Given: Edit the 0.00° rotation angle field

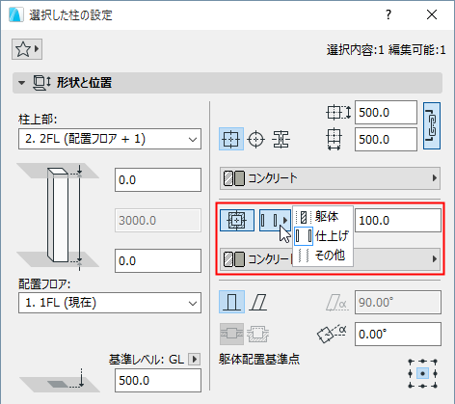Looking at the screenshot, I should tap(398, 334).
